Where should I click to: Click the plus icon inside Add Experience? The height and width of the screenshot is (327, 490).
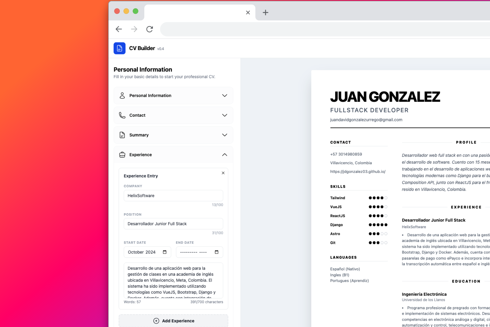coord(156,321)
